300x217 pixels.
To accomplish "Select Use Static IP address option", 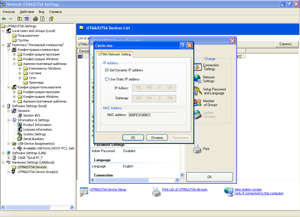I will [x=107, y=79].
